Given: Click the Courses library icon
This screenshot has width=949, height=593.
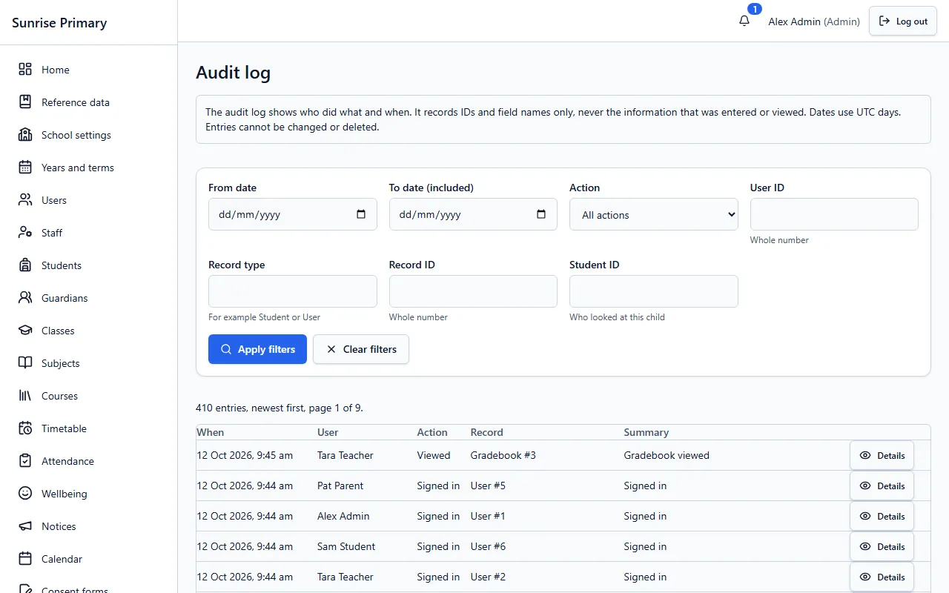Looking at the screenshot, I should point(25,395).
